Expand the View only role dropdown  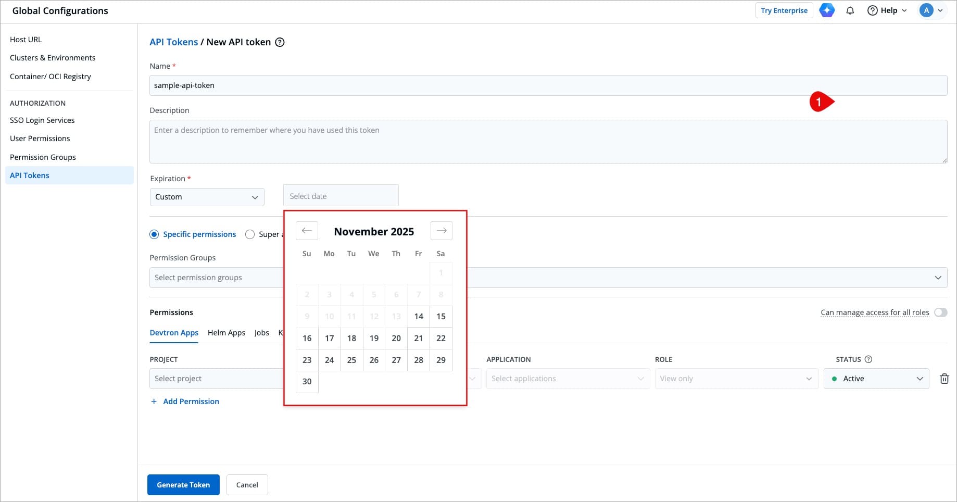[x=735, y=379]
